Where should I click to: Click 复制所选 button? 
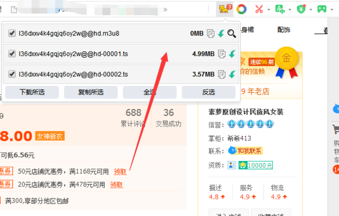91,92
